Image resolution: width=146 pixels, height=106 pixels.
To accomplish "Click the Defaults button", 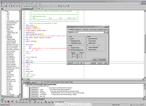I will point(93,63).
